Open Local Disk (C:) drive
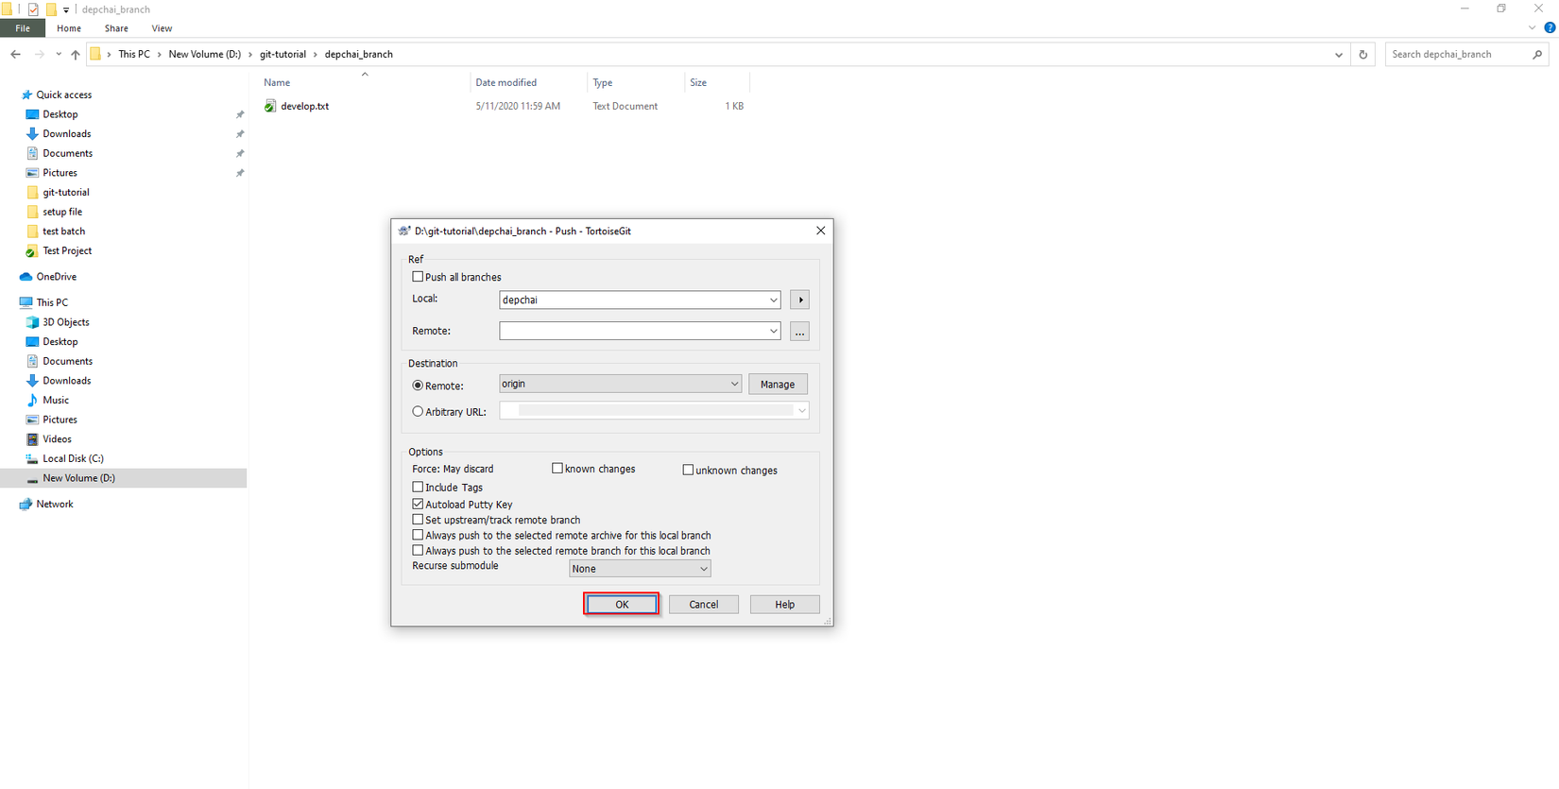Screen dimensions: 1559x789 73,459
